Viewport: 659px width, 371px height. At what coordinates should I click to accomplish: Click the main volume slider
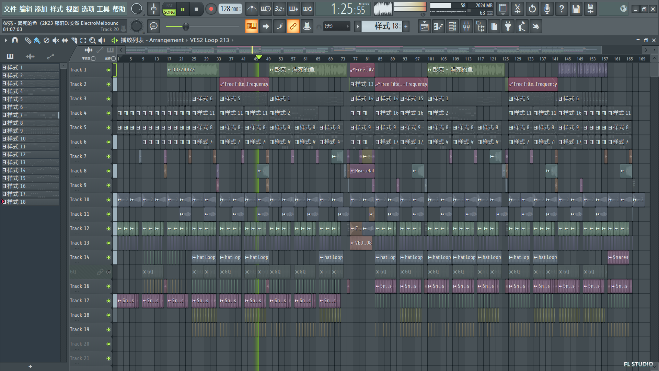pyautogui.click(x=203, y=26)
